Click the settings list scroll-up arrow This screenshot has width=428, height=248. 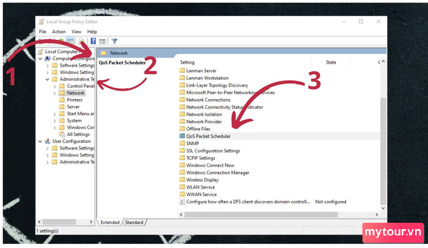click(383, 61)
